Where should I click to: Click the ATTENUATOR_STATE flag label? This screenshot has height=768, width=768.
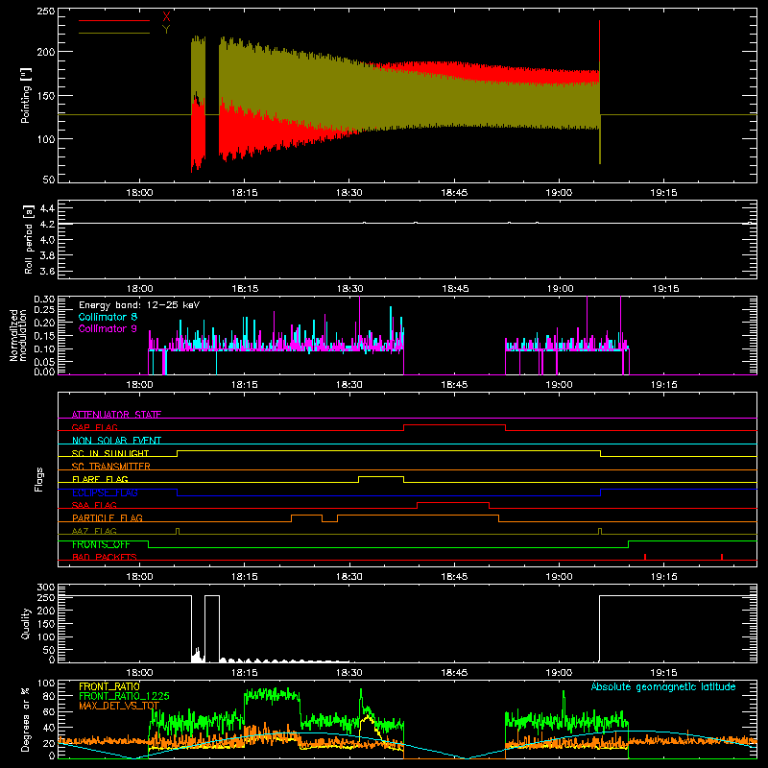pos(116,415)
